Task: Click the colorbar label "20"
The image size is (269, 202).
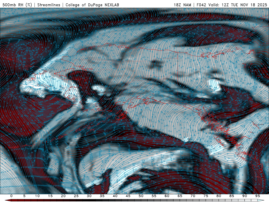Action: click(x=63, y=196)
